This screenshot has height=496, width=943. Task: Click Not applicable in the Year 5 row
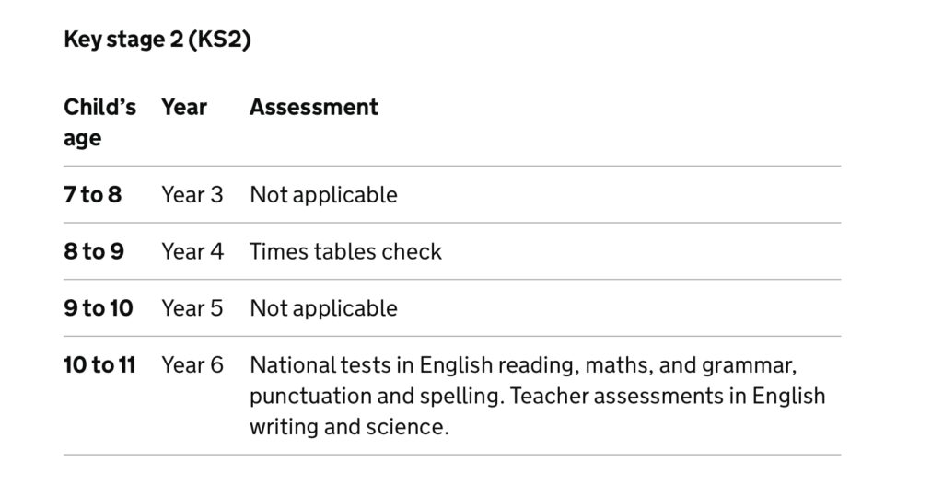[323, 308]
